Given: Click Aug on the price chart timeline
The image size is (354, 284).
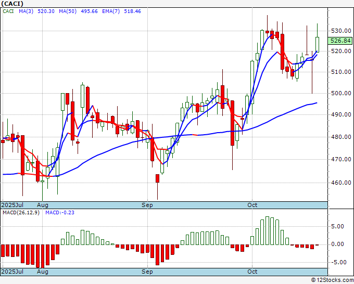Looking at the screenshot, I should click(x=43, y=205).
